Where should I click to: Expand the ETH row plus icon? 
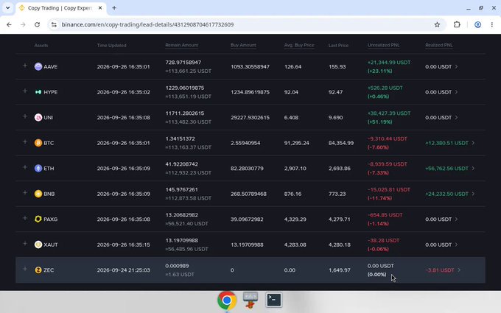(25, 167)
